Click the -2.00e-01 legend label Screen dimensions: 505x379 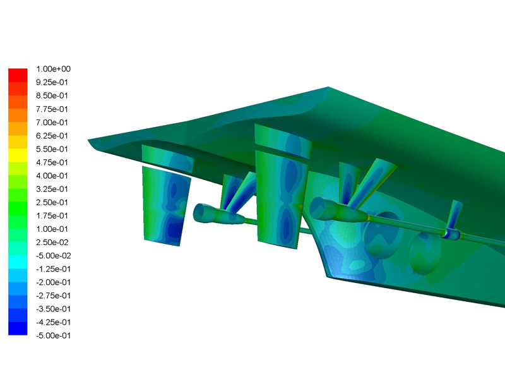(x=53, y=282)
